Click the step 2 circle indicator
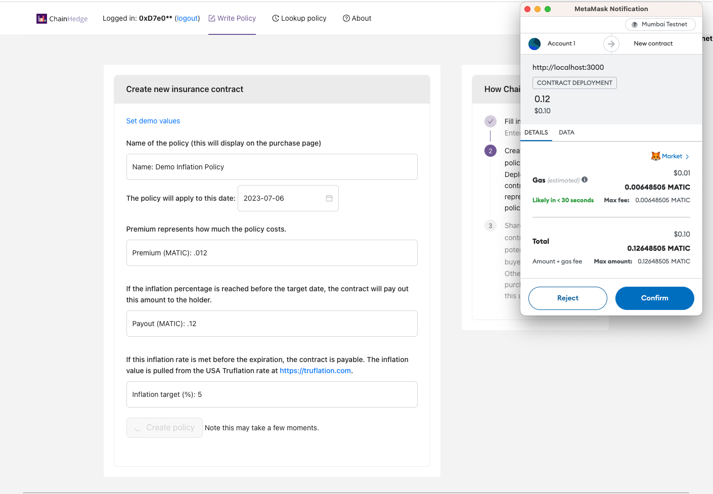 click(491, 151)
